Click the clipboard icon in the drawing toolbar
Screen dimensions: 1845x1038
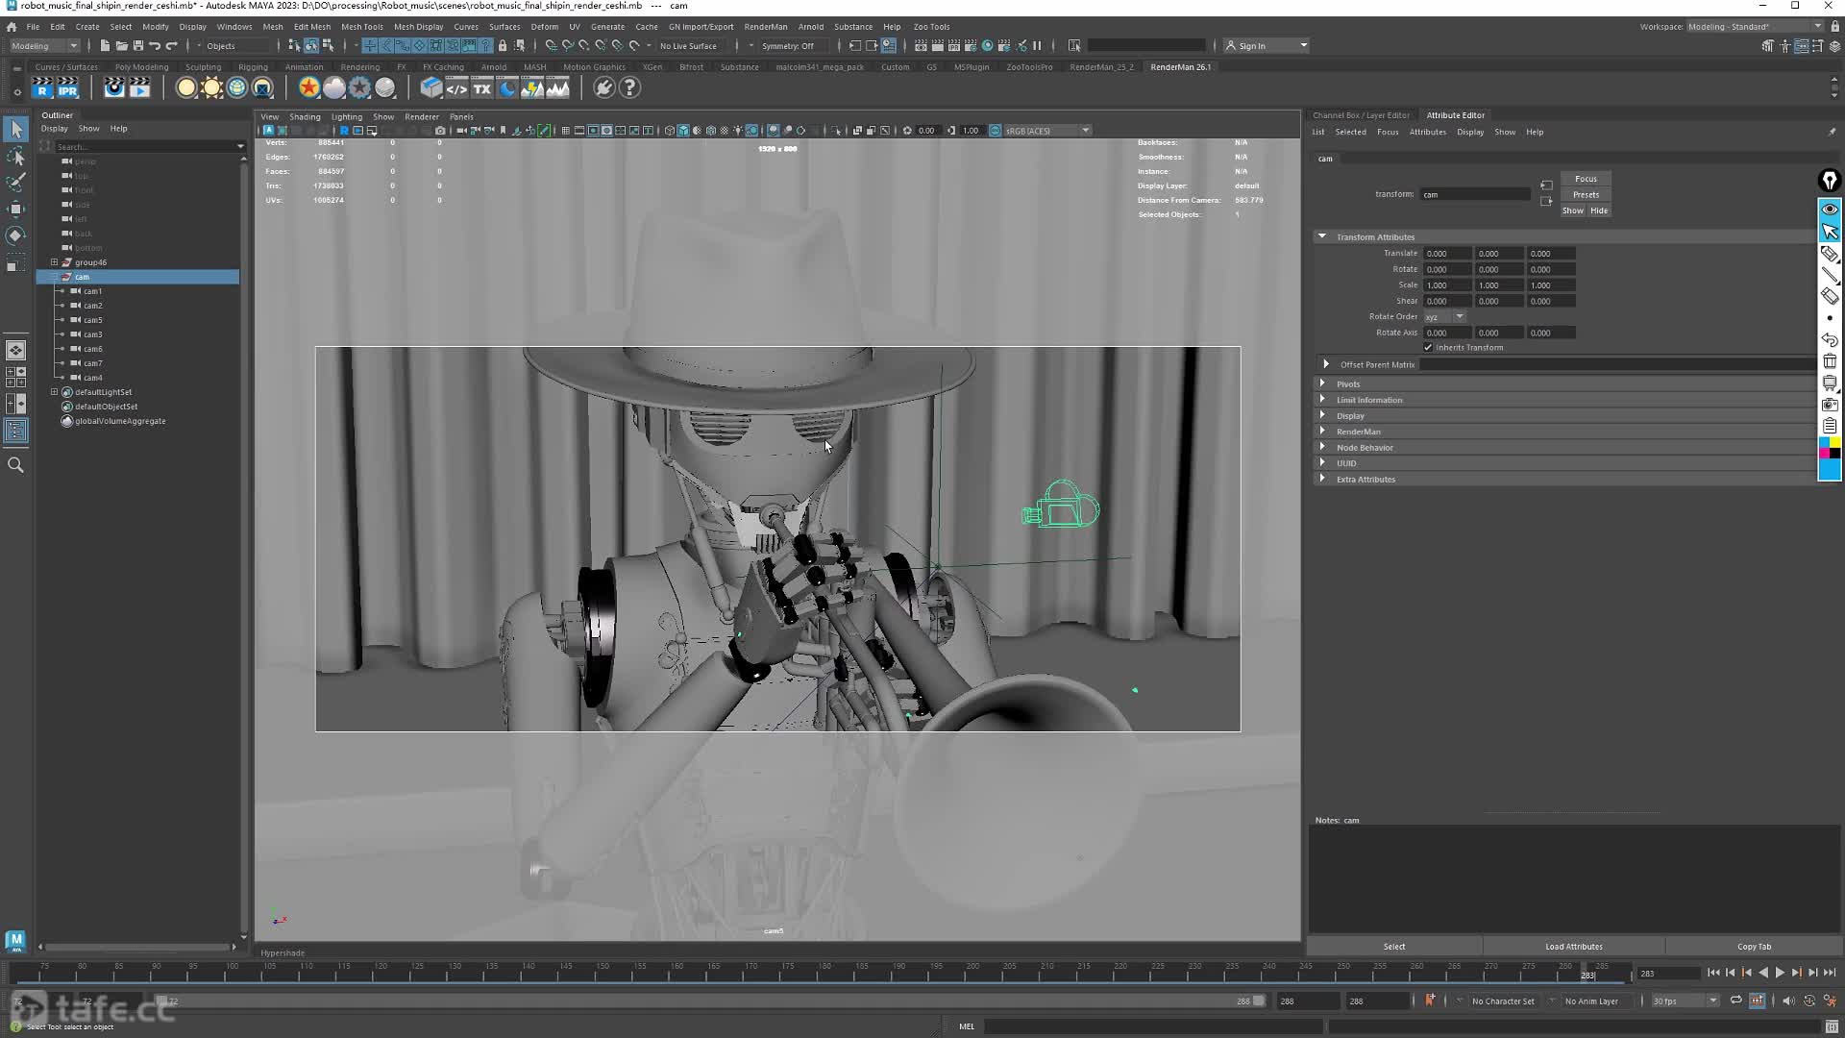[1830, 426]
